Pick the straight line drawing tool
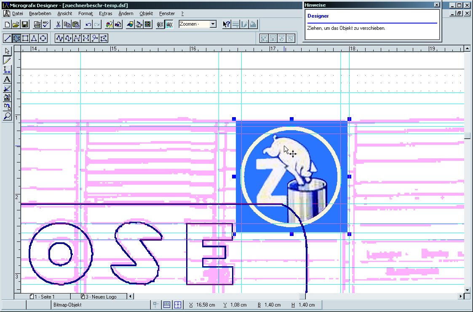 pos(7,38)
